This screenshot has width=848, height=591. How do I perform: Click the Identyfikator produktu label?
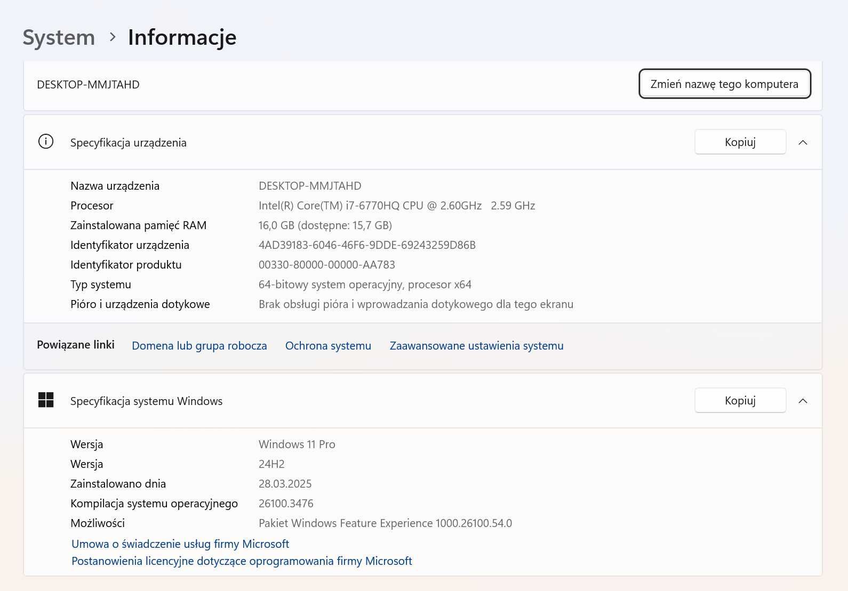126,264
